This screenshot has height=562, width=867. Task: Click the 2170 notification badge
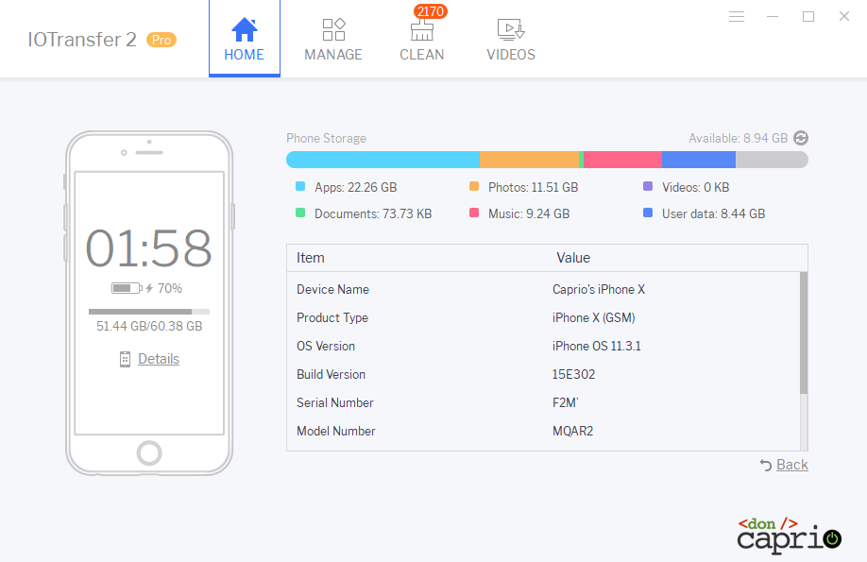430,11
